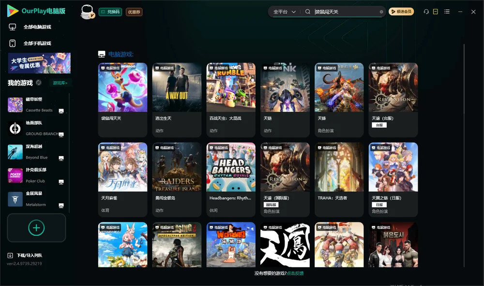Click the yellow mini-mode window icon
Viewport: 484px width, 286px height.
coord(436,12)
